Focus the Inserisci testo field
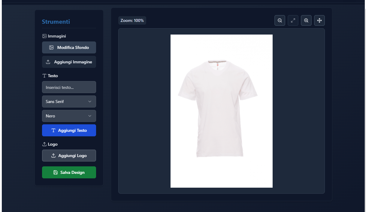The image size is (366, 212). click(x=69, y=87)
